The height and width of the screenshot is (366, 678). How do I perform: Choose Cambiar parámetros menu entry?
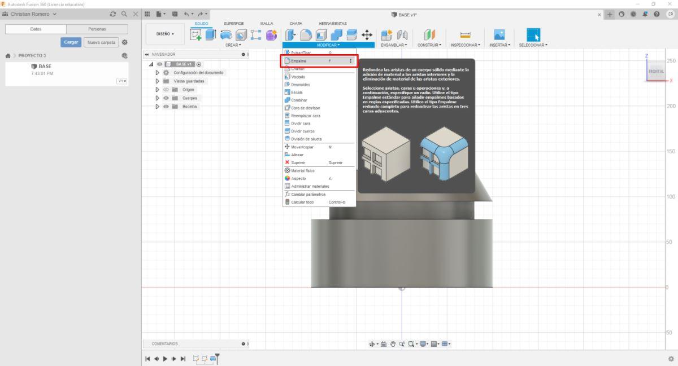tap(319, 194)
